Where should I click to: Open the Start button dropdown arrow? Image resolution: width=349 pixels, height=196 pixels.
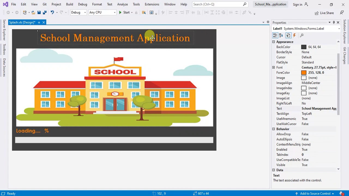coord(132,13)
